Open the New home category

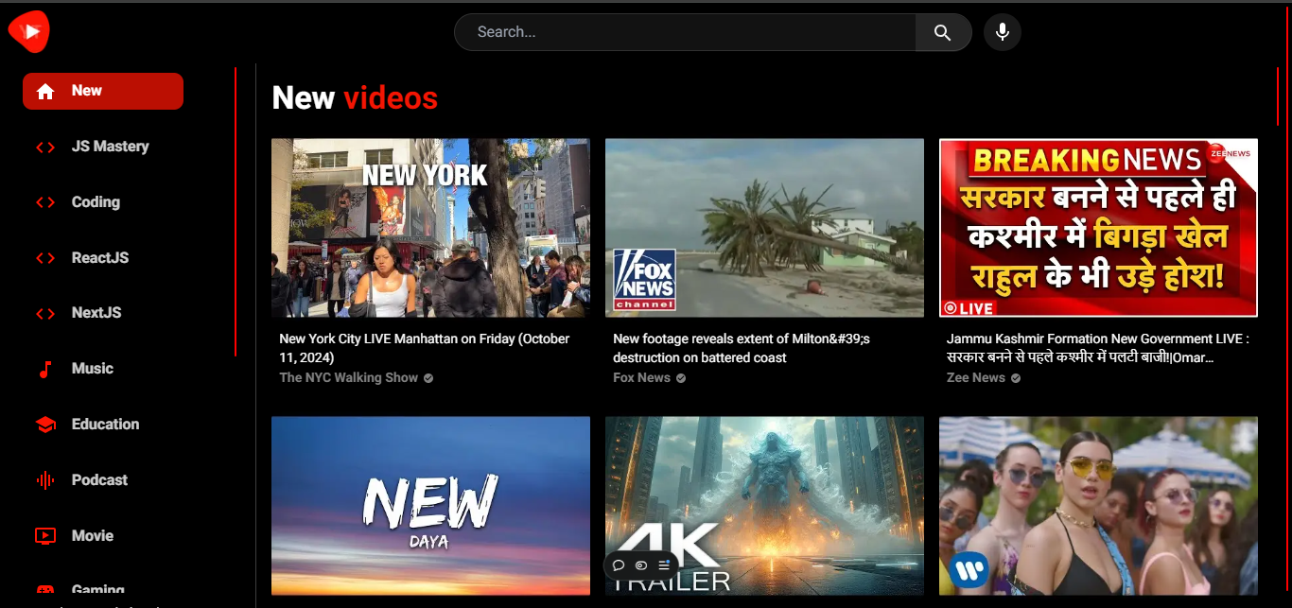pyautogui.click(x=103, y=91)
